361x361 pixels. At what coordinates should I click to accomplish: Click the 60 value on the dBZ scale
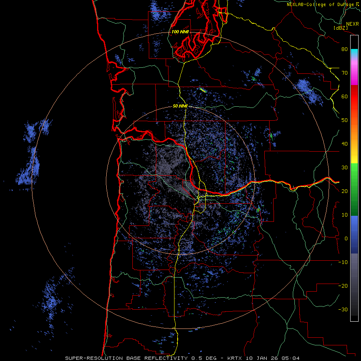pos(345,96)
